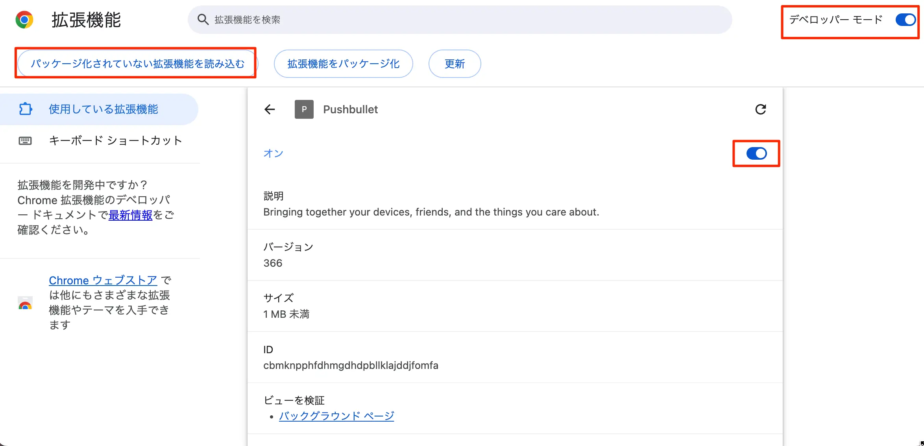Go back with the left arrow

pos(270,109)
